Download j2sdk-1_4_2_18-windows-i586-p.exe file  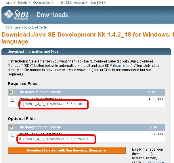[53, 104]
